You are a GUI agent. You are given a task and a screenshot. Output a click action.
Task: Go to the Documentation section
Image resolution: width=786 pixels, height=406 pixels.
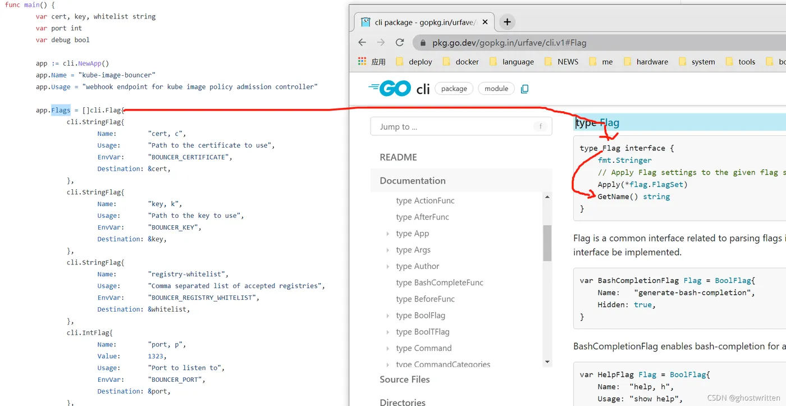(413, 180)
